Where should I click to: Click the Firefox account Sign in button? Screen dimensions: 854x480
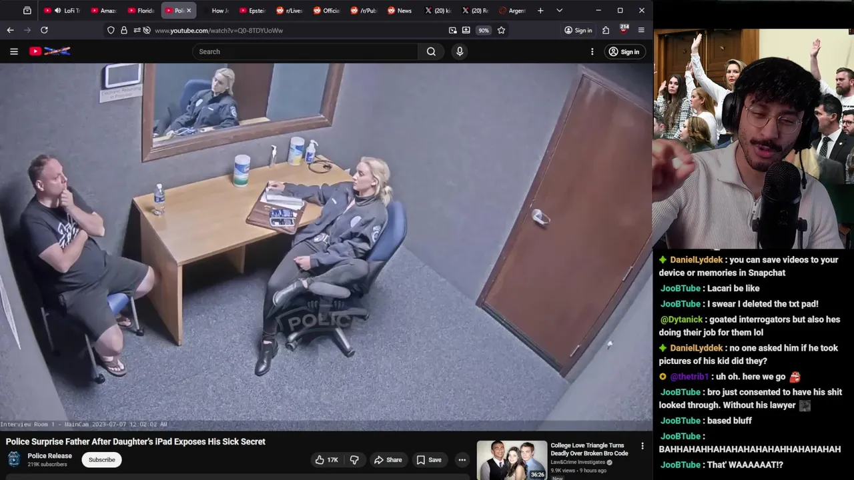[x=578, y=30]
